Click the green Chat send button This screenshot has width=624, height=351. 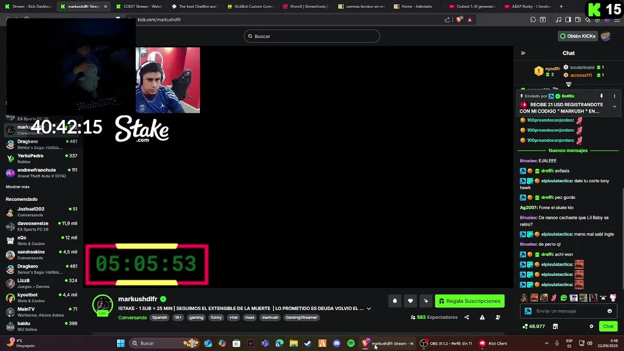pos(608,327)
